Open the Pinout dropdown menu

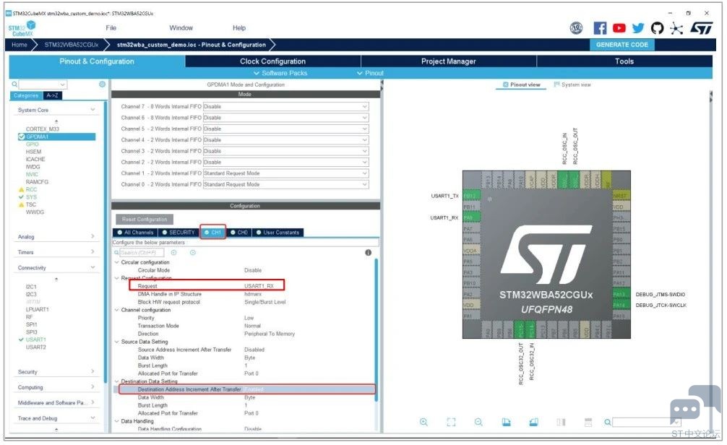pyautogui.click(x=370, y=73)
